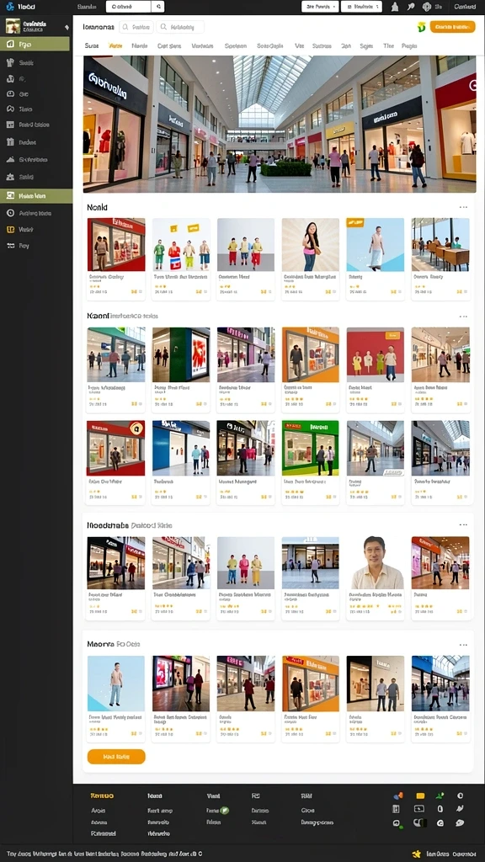Select the first tab in category row
485x862 pixels.
(x=92, y=46)
